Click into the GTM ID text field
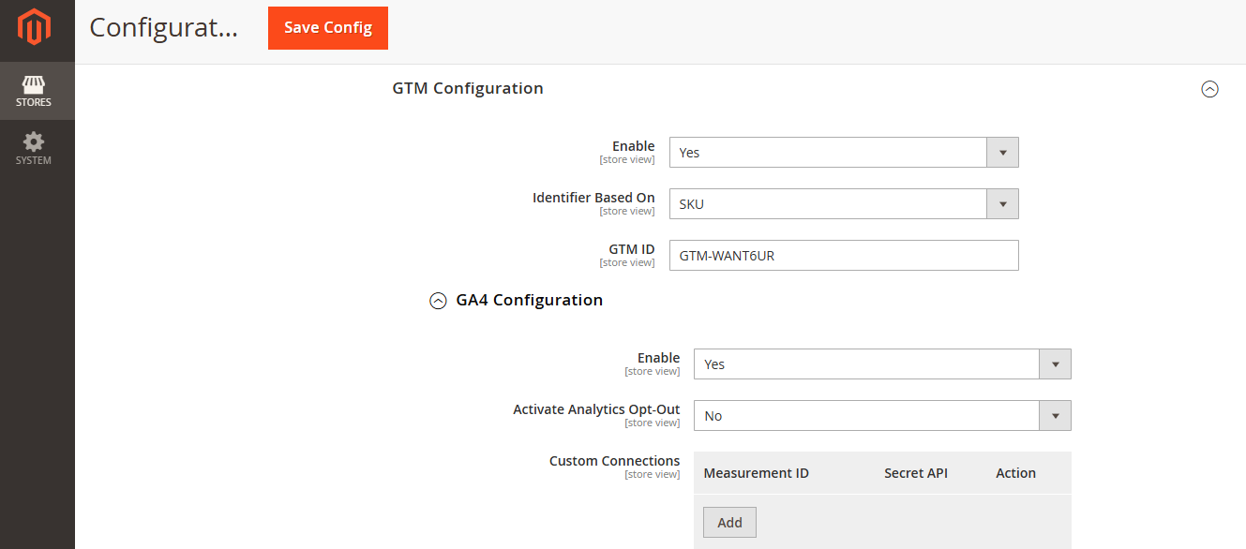 coord(843,256)
